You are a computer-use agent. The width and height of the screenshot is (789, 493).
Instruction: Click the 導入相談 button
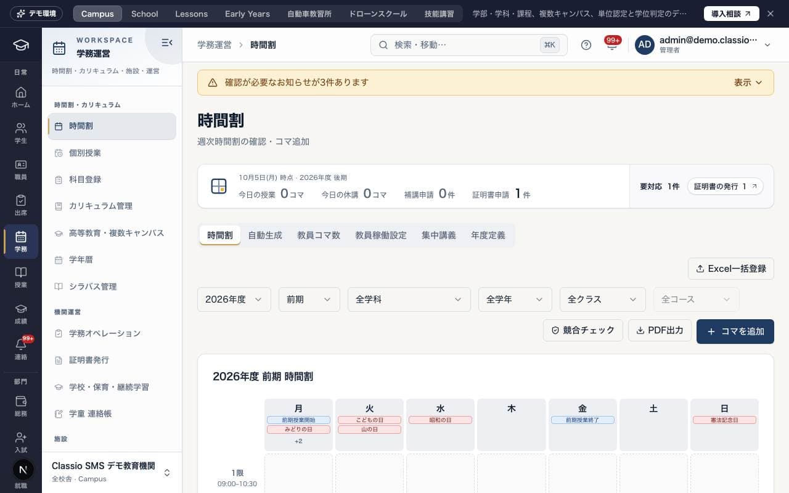(732, 14)
